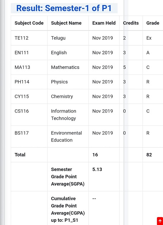Click the Exam Held column header

(x=104, y=23)
